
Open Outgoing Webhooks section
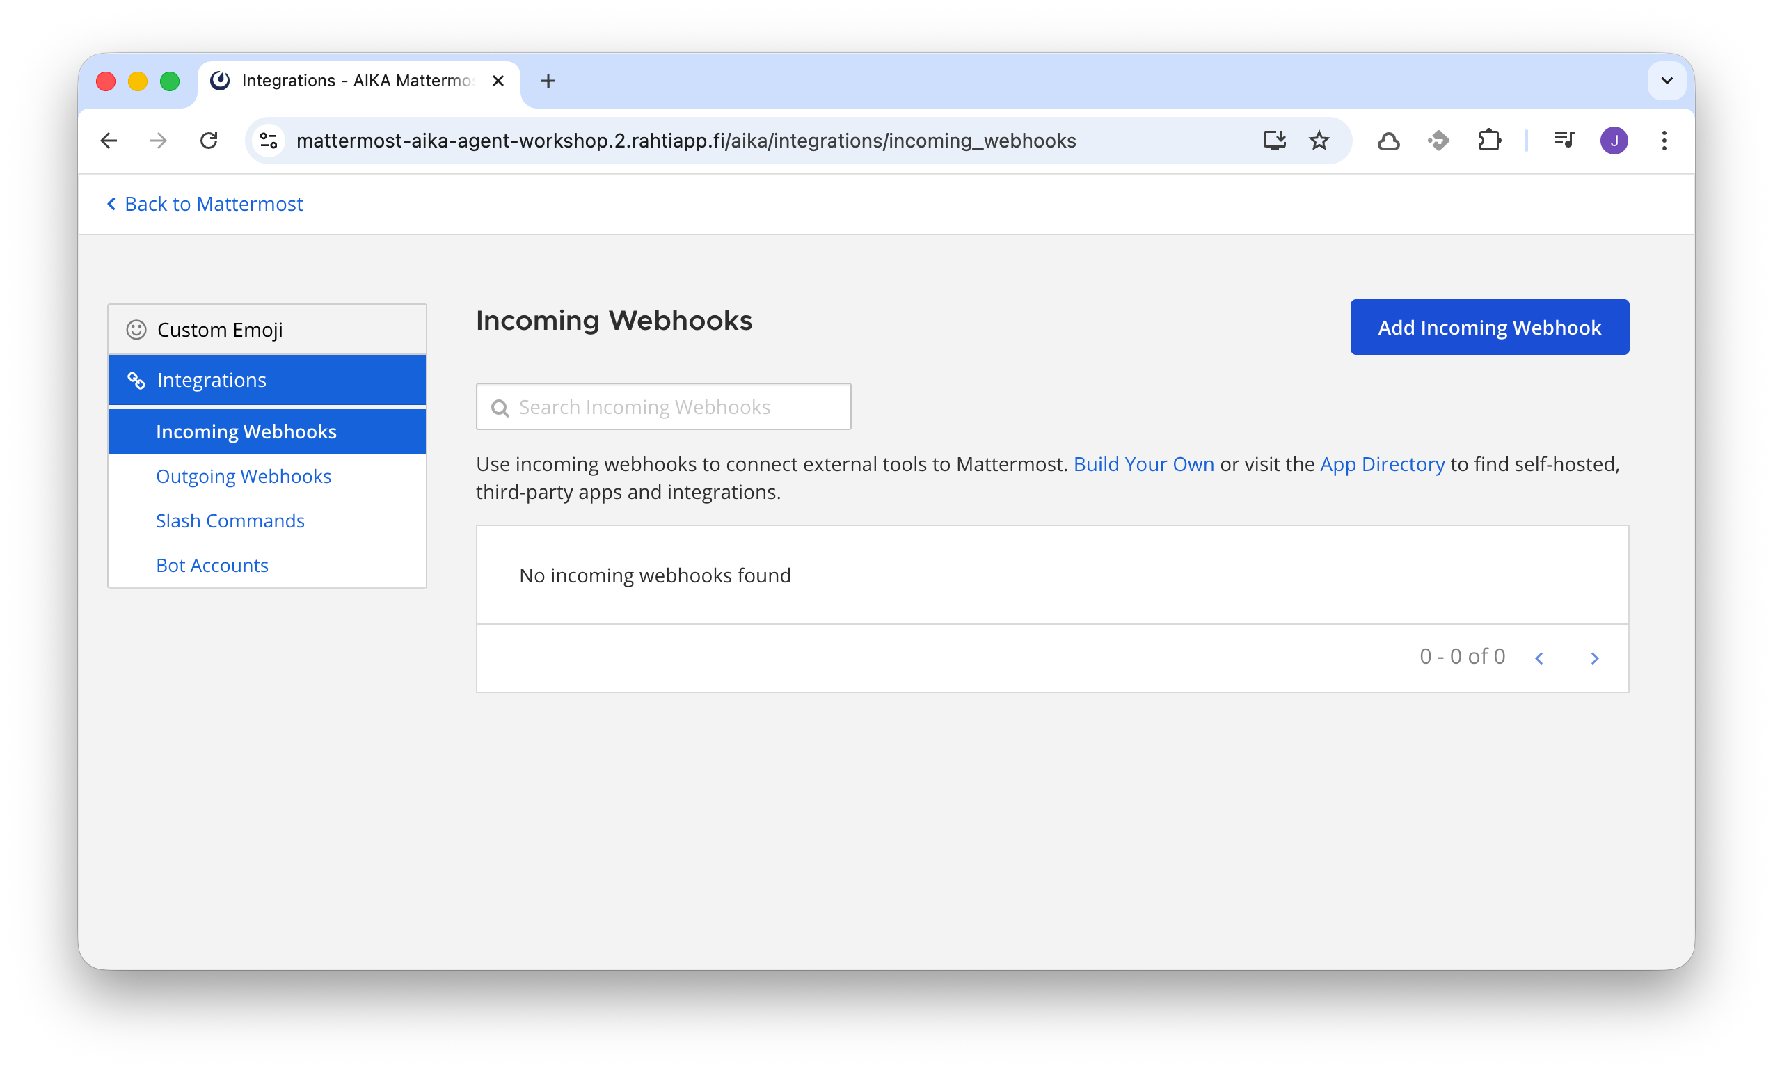(x=244, y=476)
